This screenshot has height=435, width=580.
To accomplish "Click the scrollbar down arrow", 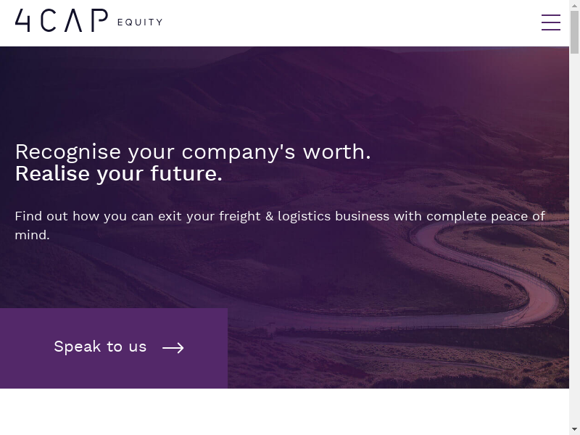I will (x=574, y=430).
